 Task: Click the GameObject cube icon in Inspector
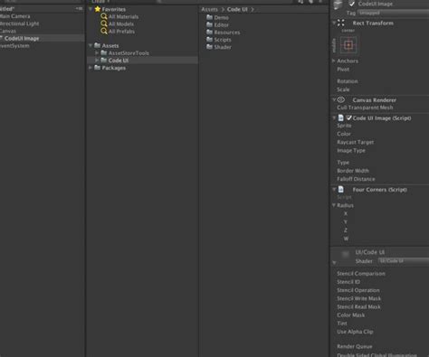338,5
